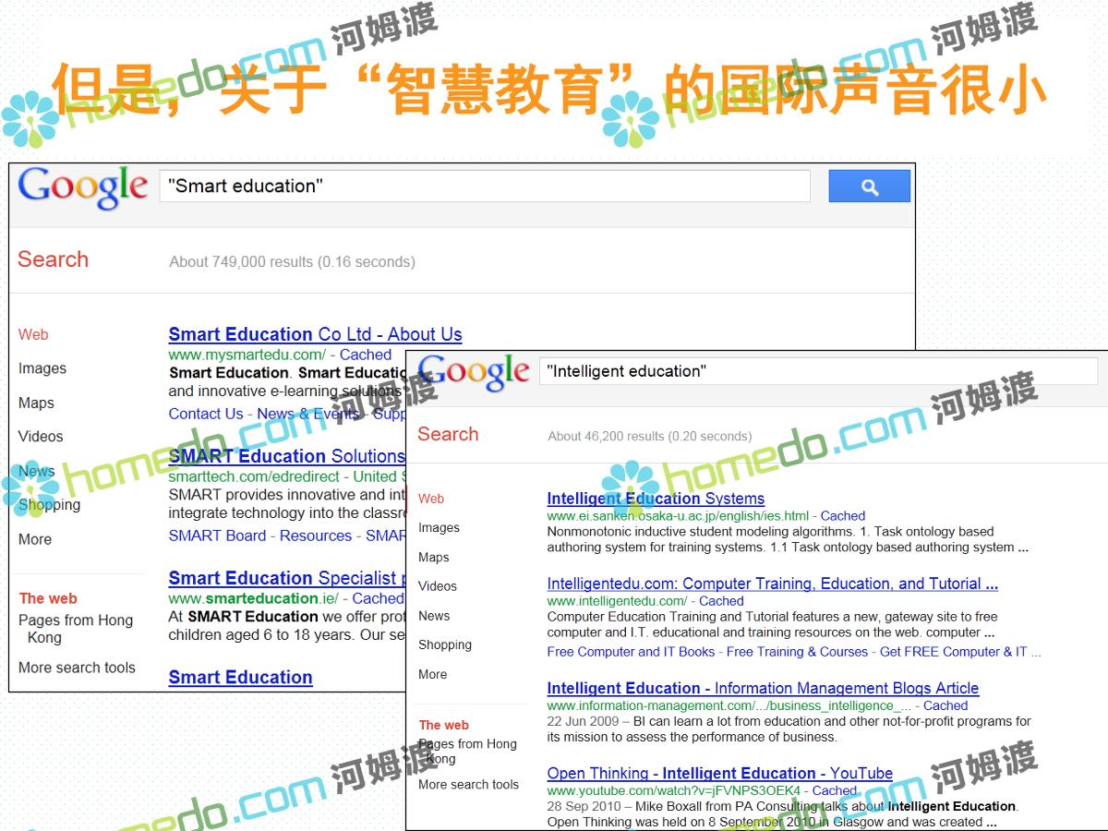Click the www.smarteducation.ie/ green URL
Screen dimensions: 1108x831
coord(253,598)
